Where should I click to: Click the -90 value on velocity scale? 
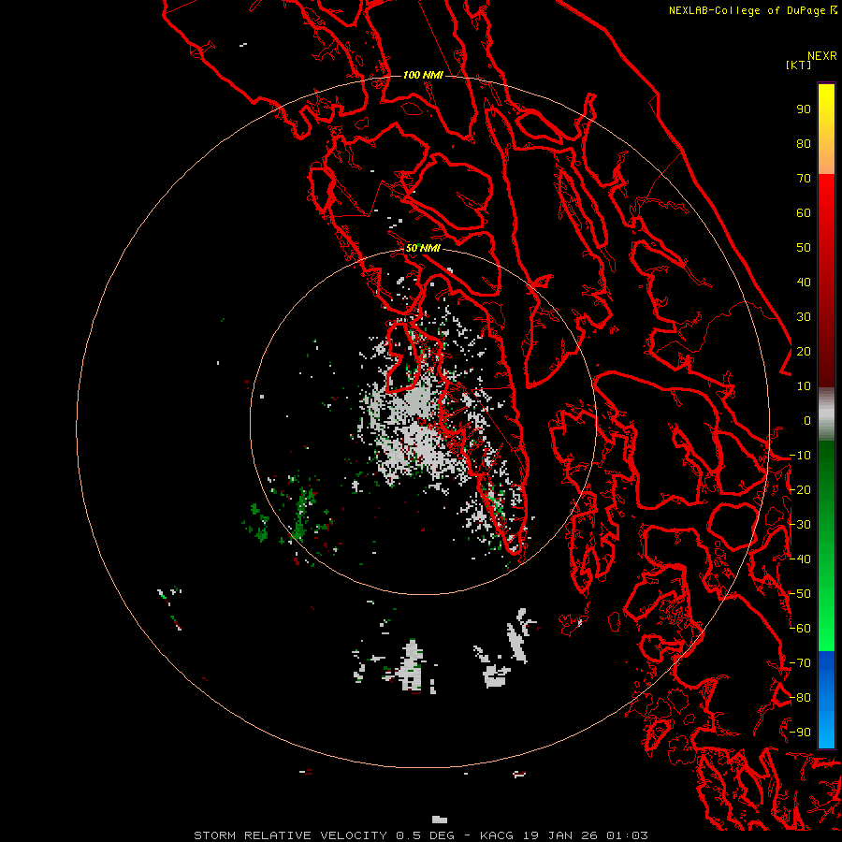point(800,733)
